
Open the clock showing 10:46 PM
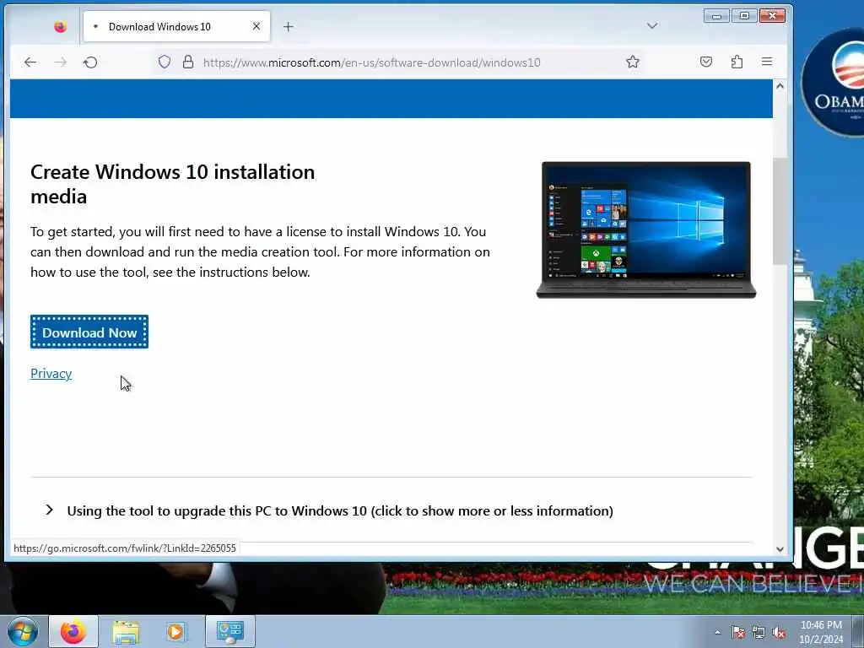click(x=821, y=632)
